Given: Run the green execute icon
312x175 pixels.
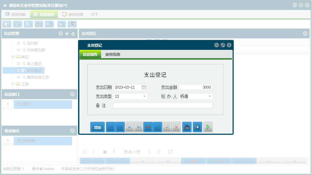Looking at the screenshot, I should [x=208, y=127].
